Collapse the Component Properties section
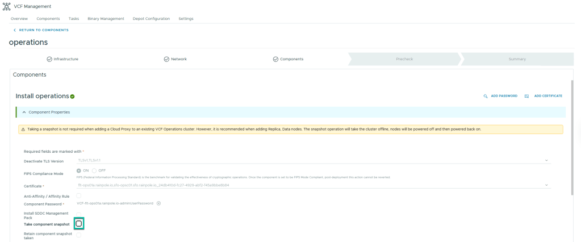 pyautogui.click(x=24, y=112)
